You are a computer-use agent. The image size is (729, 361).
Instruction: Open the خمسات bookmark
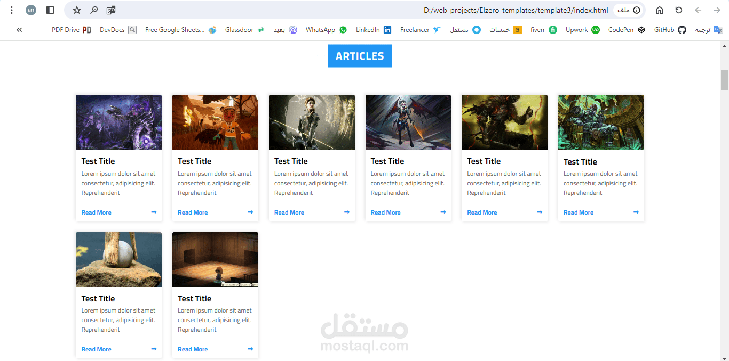point(505,30)
